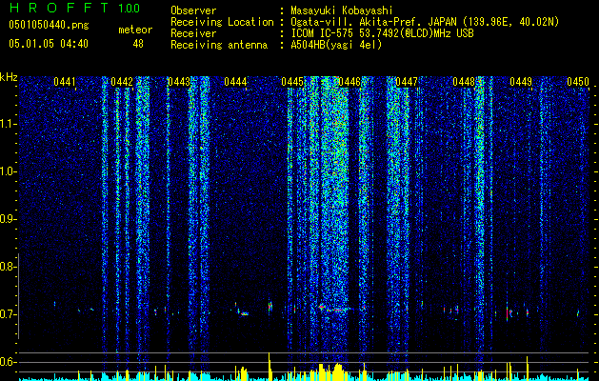Viewport: 599px width, 381px height.
Task: Click the 0447 time marker
Action: (407, 82)
